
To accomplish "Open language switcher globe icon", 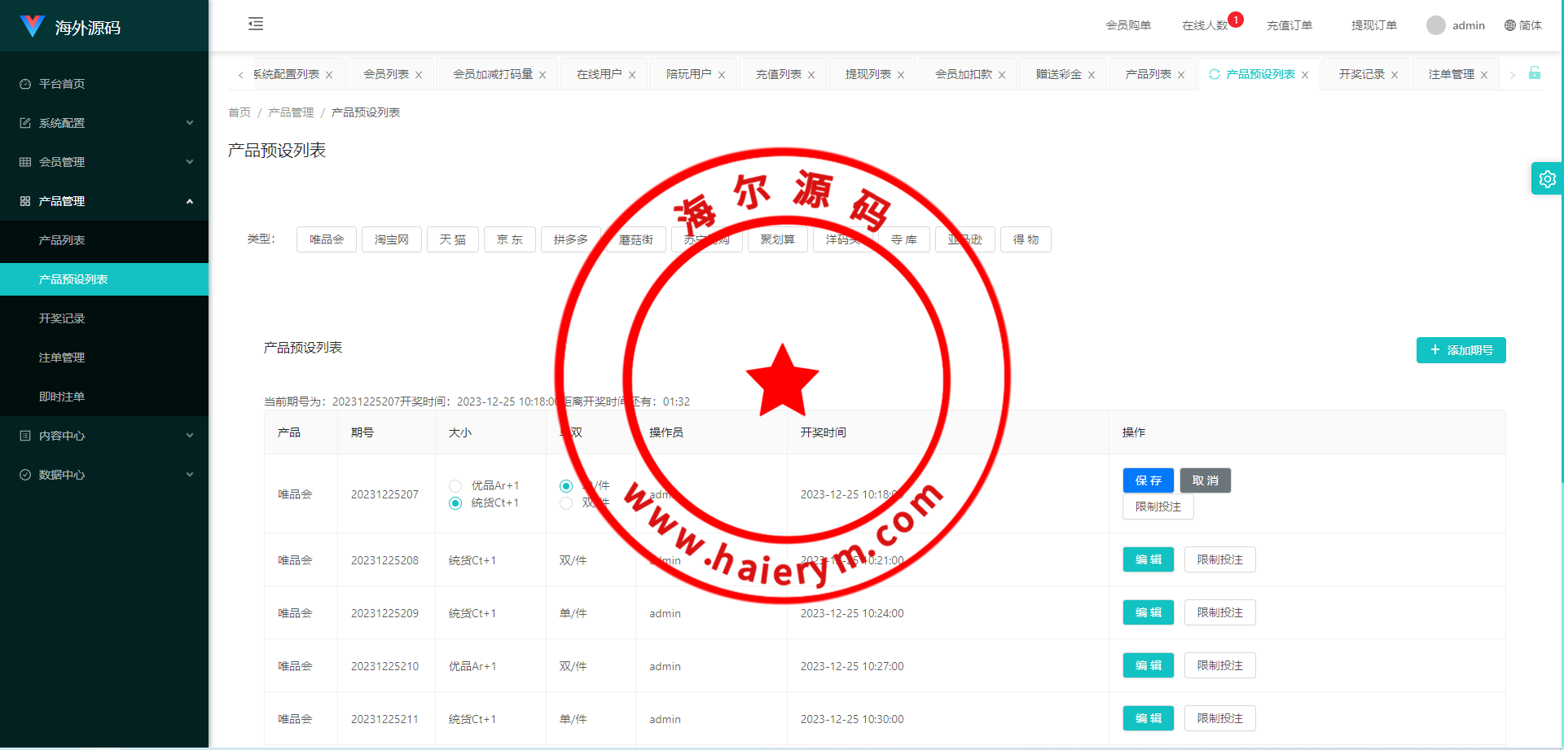I will tap(1509, 25).
